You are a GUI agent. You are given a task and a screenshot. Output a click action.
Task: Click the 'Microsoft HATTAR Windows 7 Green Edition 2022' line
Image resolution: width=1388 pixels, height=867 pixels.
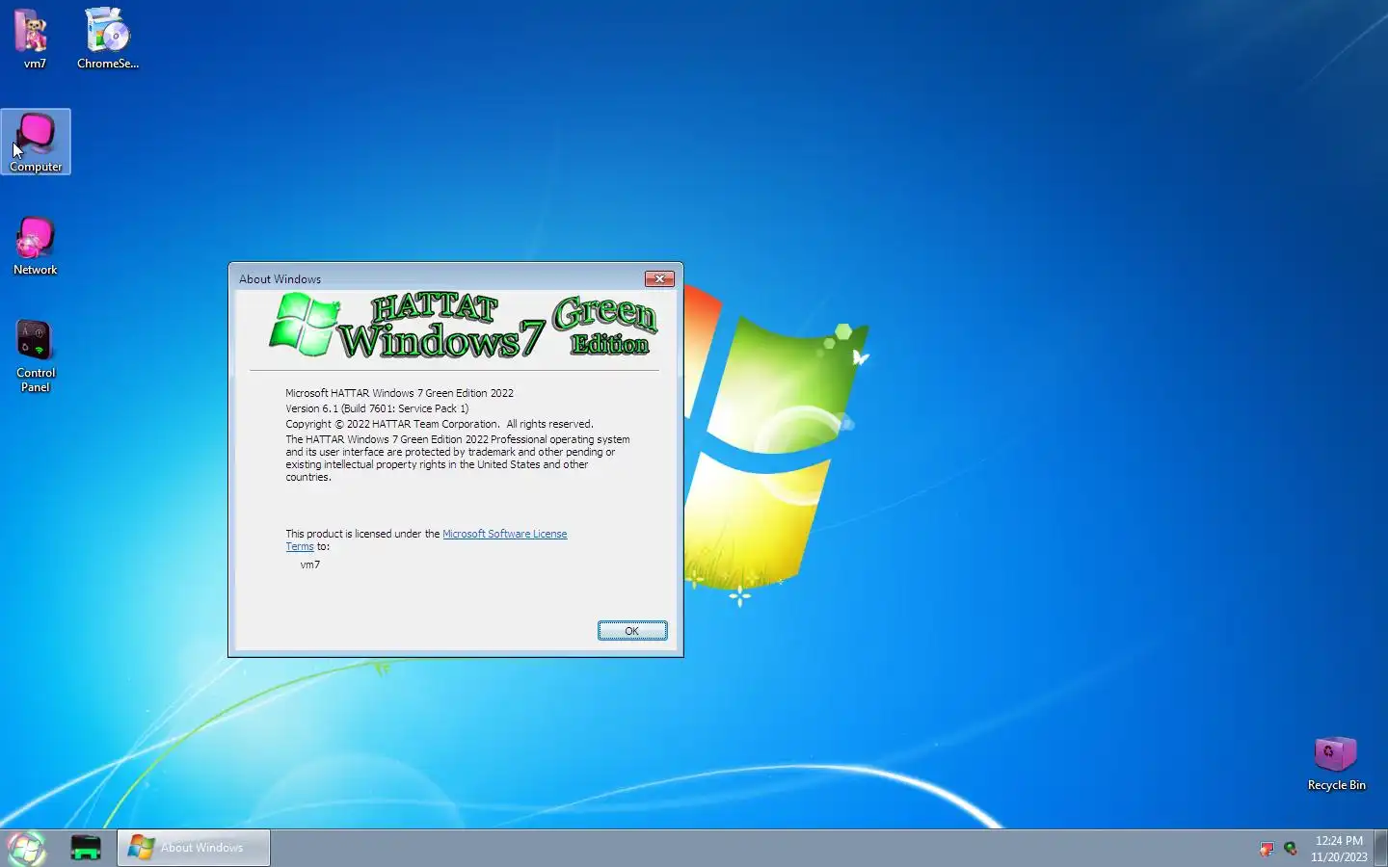(399, 393)
